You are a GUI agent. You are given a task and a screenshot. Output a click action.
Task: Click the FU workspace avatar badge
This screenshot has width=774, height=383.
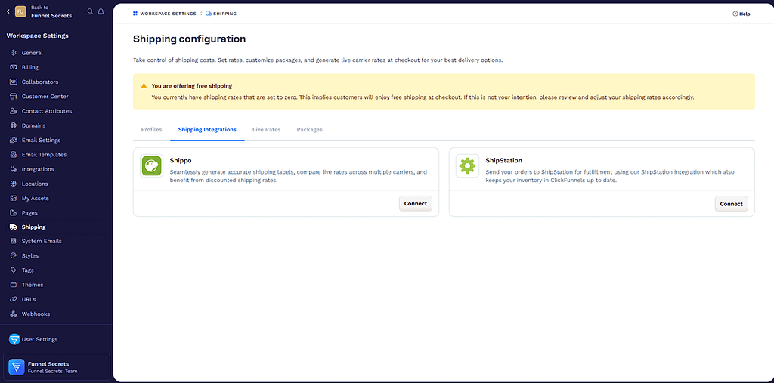20,11
